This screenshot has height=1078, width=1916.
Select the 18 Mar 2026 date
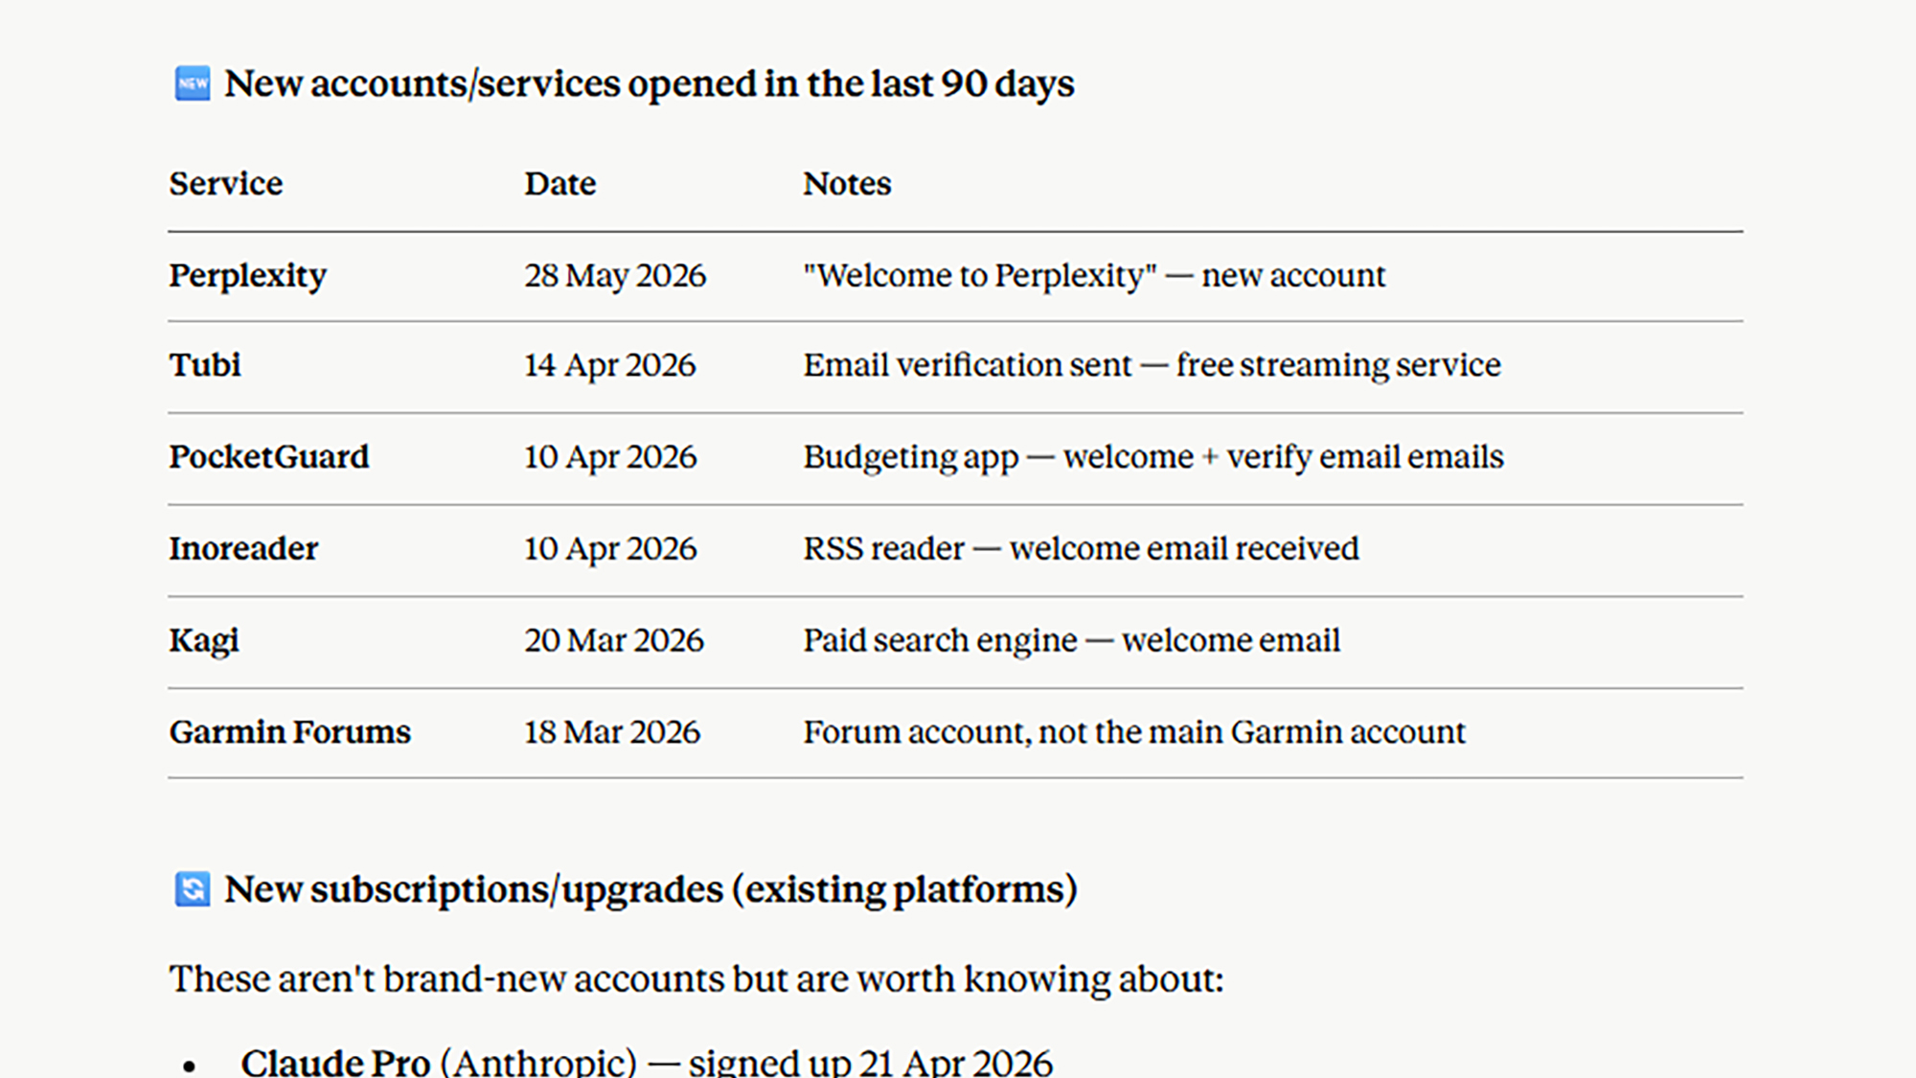[x=612, y=732]
